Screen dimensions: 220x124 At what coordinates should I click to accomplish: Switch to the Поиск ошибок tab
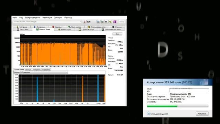click(75, 27)
